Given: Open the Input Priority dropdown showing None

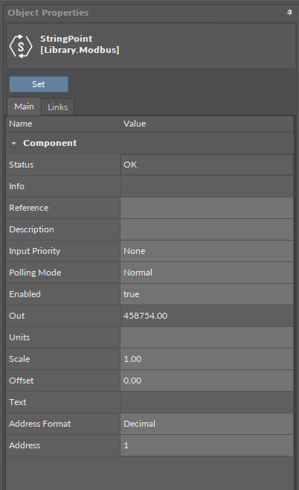Looking at the screenshot, I should tap(207, 251).
